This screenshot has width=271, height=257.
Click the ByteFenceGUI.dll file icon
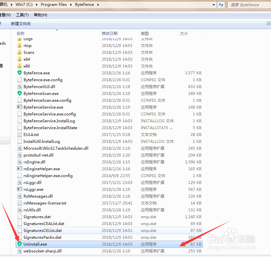coord(20,86)
